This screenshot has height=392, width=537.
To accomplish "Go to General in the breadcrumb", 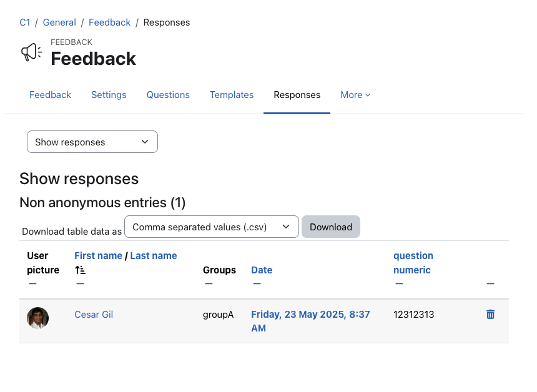I will pyautogui.click(x=59, y=22).
